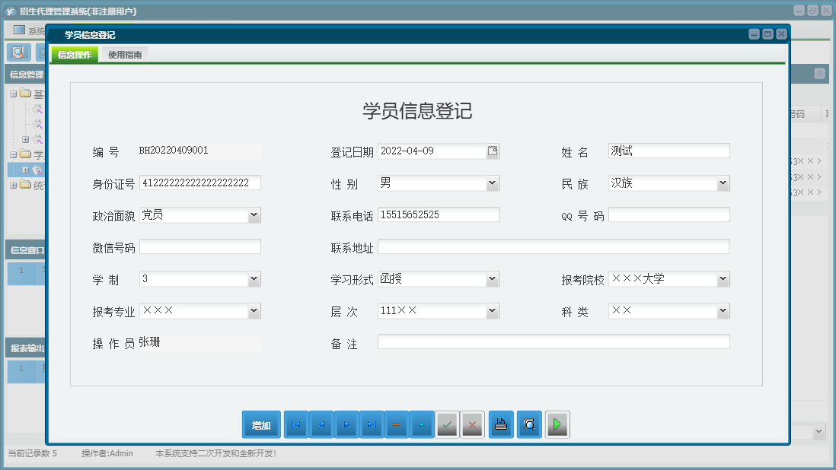The width and height of the screenshot is (836, 470).
Task: Click the 姓名 input field
Action: [669, 151]
